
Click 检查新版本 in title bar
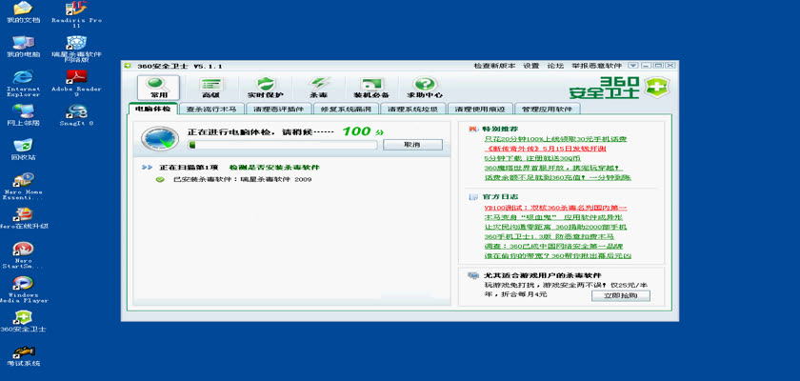(494, 66)
